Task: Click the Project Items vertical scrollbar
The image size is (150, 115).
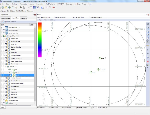Action: coord(35,65)
